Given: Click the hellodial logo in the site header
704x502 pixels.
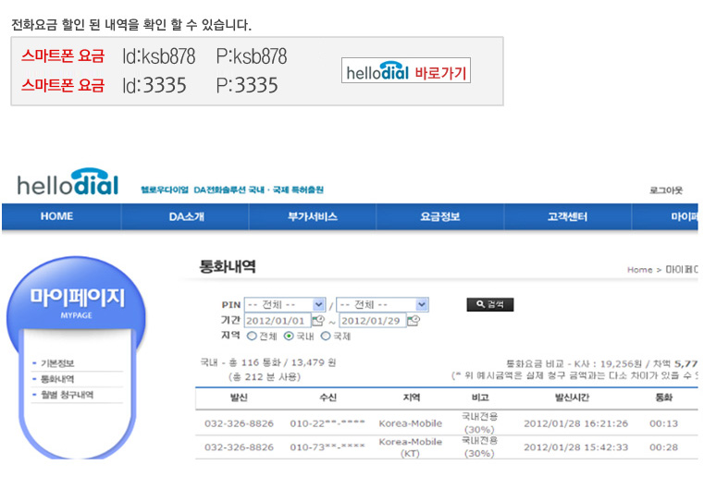Looking at the screenshot, I should 68,183.
